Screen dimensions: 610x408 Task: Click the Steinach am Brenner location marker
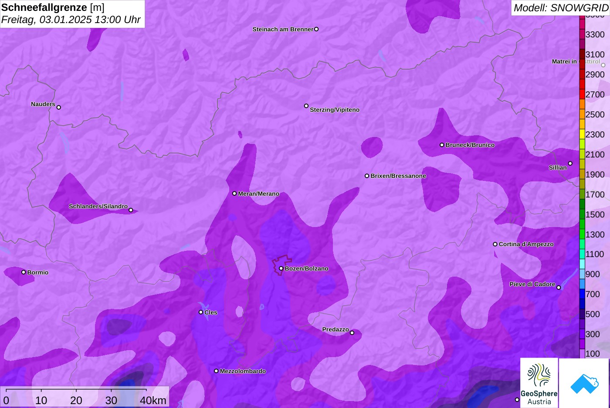click(x=316, y=29)
